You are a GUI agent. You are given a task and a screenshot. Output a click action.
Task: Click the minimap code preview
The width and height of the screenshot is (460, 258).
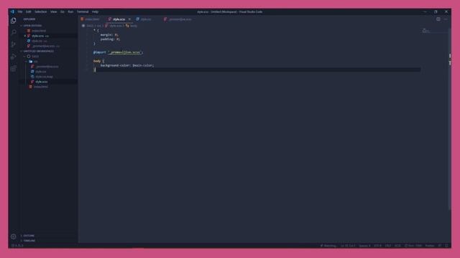[x=426, y=31]
